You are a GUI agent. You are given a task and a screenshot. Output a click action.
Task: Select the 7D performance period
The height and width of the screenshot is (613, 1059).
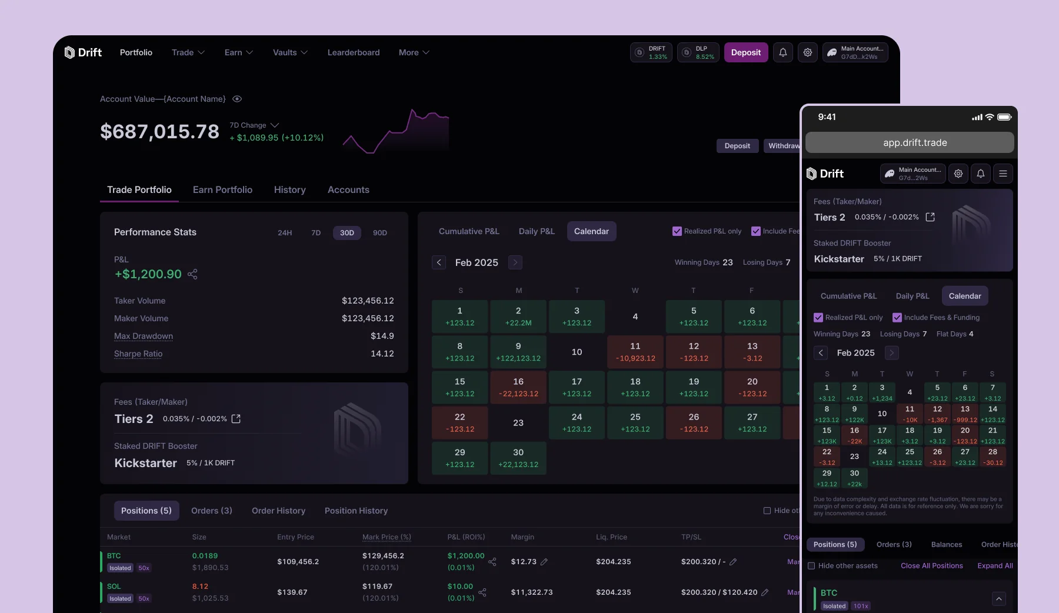click(x=316, y=233)
